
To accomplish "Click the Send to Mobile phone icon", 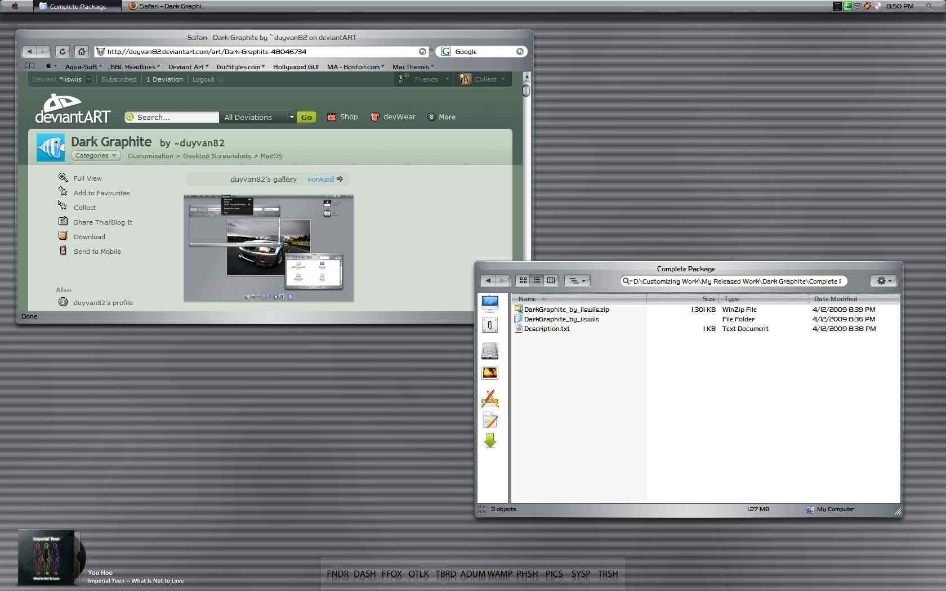I will point(63,250).
